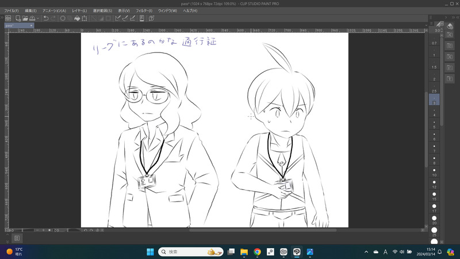The height and width of the screenshot is (259, 460).
Task: Select brush size 6 preset
Action: [x=434, y=137]
